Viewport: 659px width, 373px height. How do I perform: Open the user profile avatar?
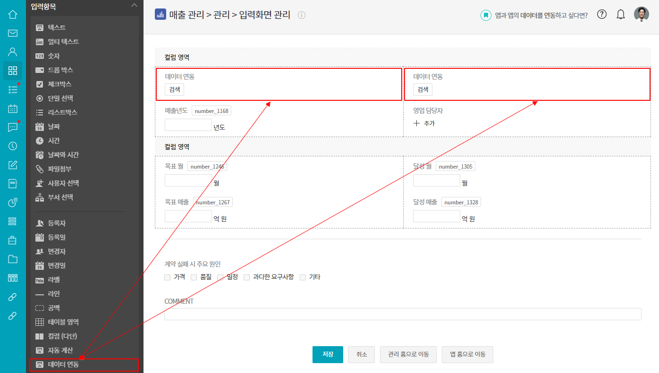pos(641,15)
